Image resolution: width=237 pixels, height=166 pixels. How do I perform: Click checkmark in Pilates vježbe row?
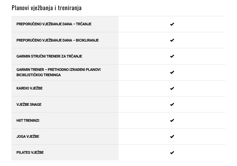pos(172,153)
